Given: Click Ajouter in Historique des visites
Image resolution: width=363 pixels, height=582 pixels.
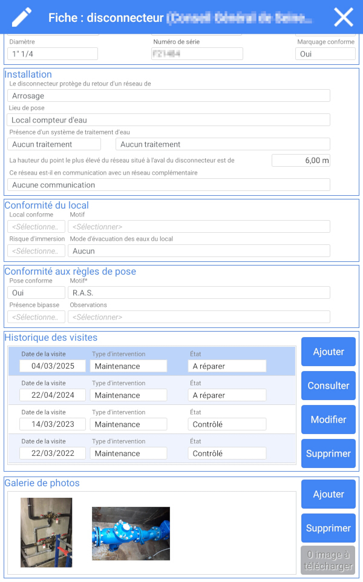Looking at the screenshot, I should [328, 352].
